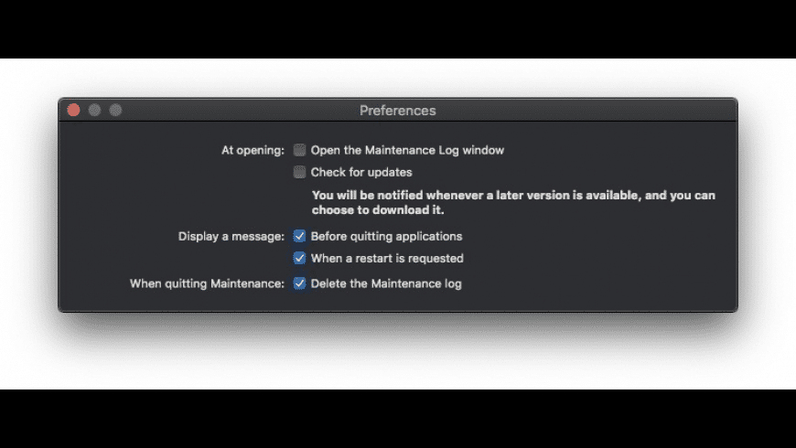Untick the Delete the Maintenance log checkbox

tap(299, 283)
